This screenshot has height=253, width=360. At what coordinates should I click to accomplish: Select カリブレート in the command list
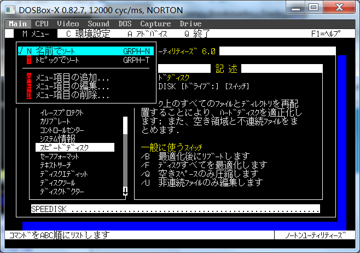[55, 122]
